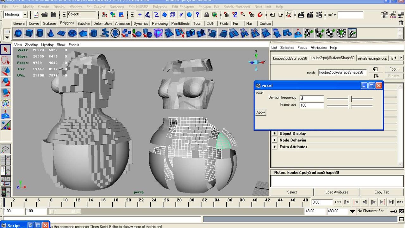Screen dimensions: 405x228
Task: Open the shelf trash can icon
Action: pos(402,23)
